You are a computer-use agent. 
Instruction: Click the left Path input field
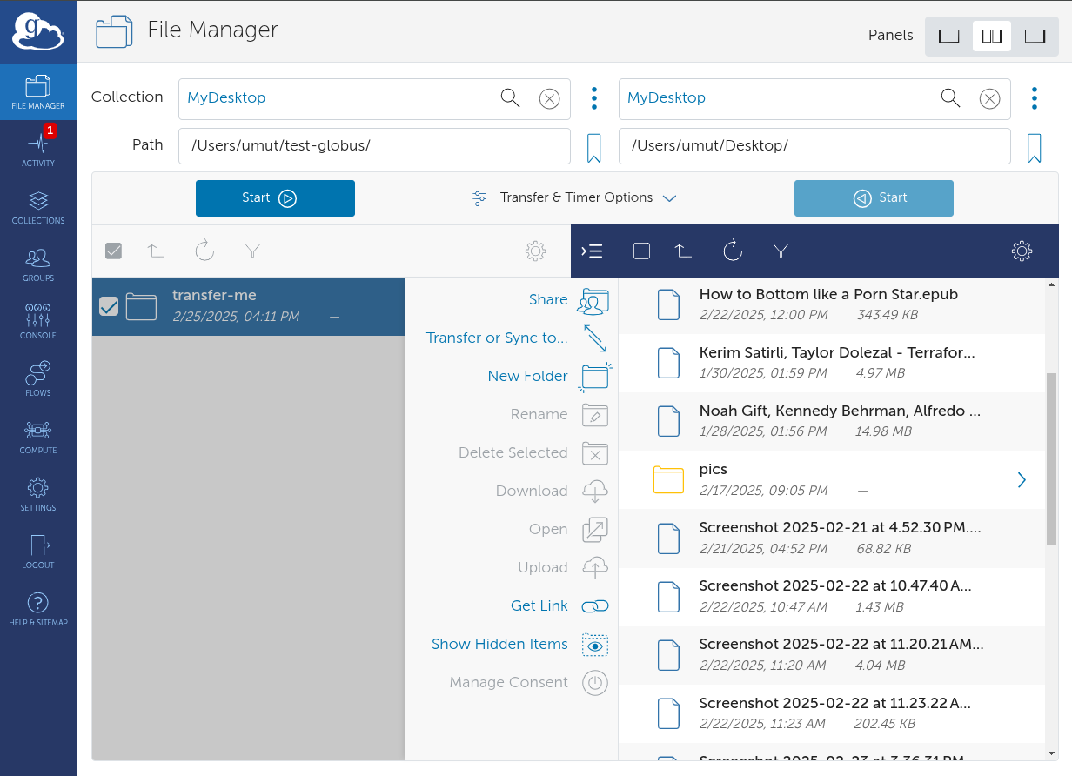point(375,146)
